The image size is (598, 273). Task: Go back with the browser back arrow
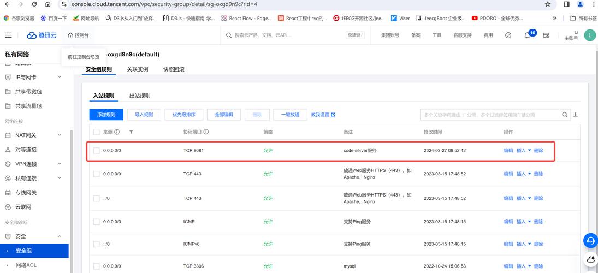7,4
